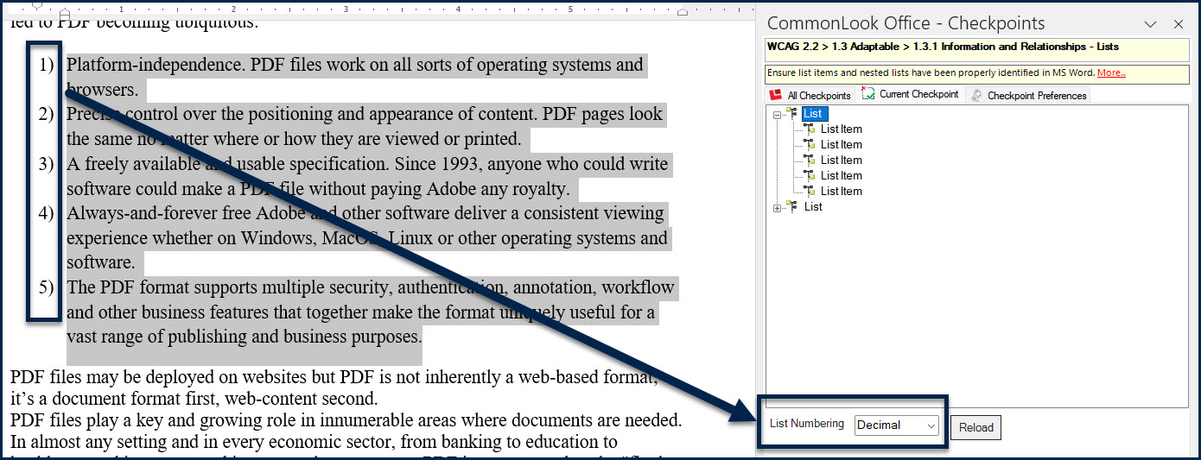
Task: Close the CommonLook Office Checkpoints pane
Action: (1179, 24)
